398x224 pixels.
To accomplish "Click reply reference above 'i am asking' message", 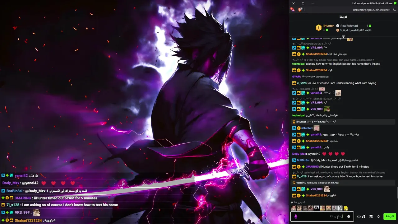I will coord(339,172).
